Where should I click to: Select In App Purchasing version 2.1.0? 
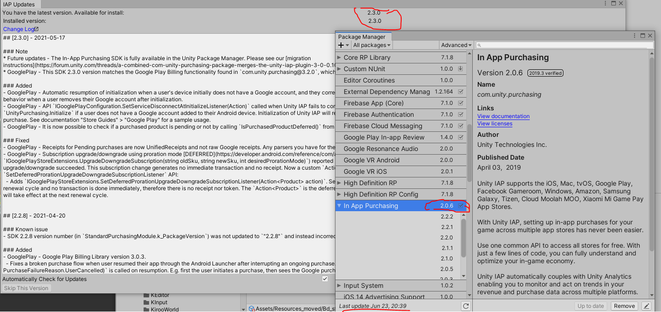point(447,259)
